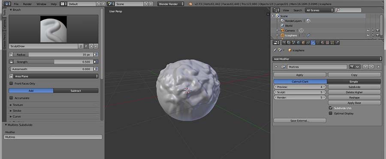The width and height of the screenshot is (386, 159).
Task: Hide Camera in viewport via eye icon
Action: click(x=368, y=30)
